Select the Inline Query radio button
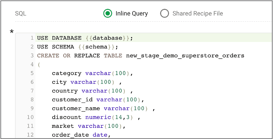Screen dimensions: 273x139 click(108, 13)
